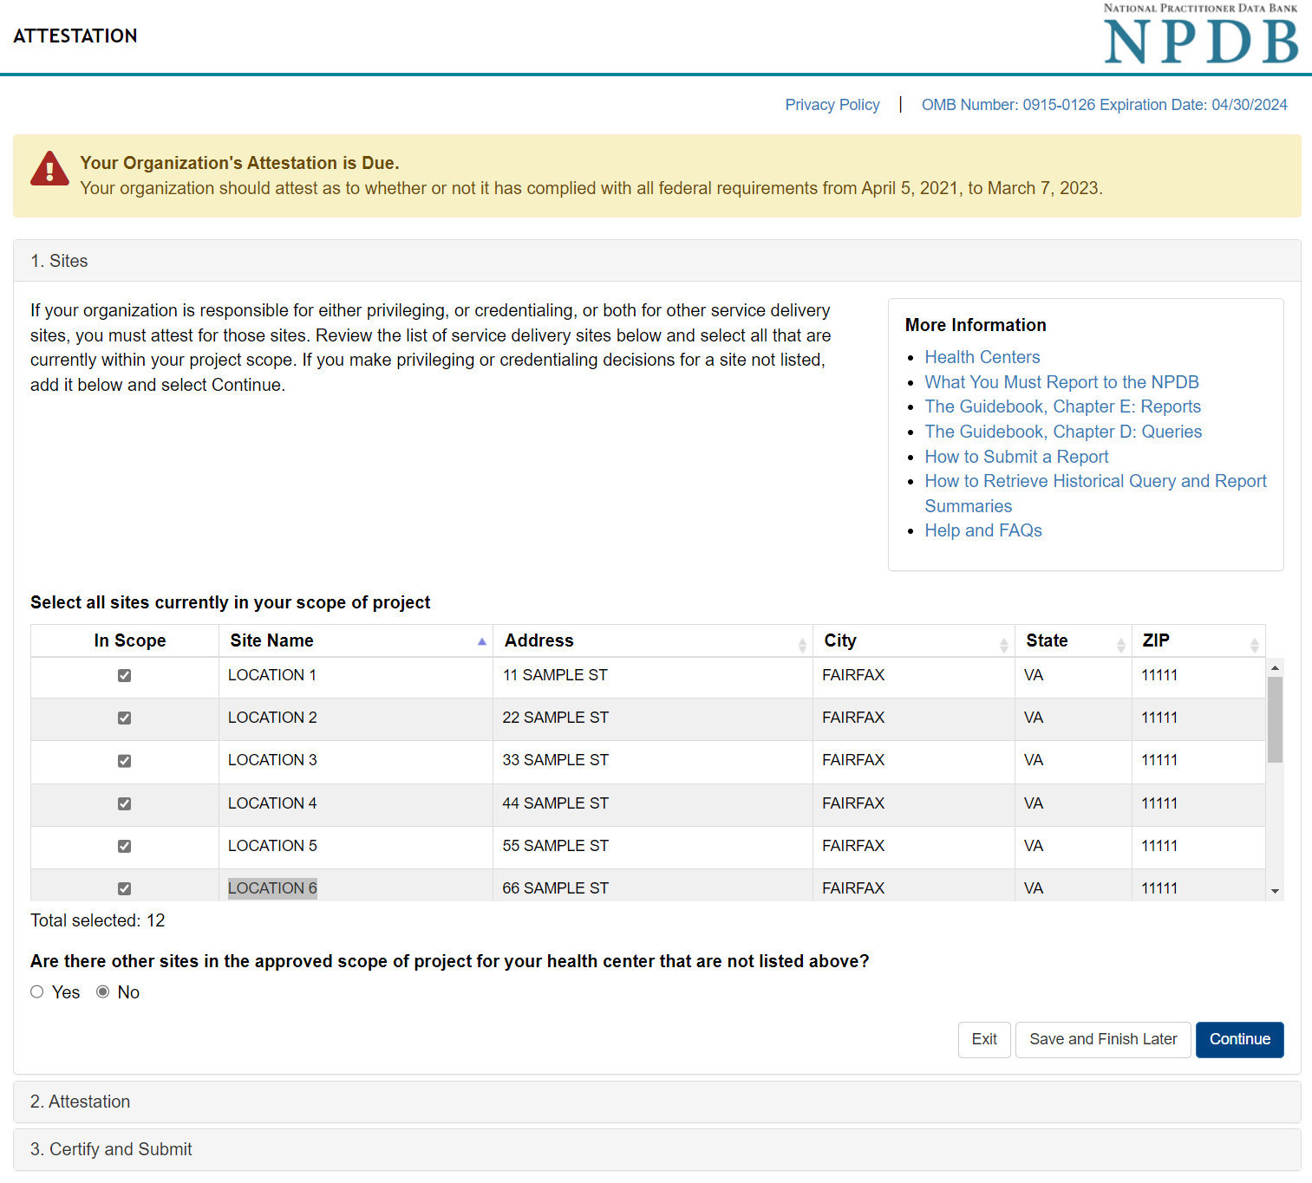Select No for other sites question
1312x1183 pixels.
102,991
